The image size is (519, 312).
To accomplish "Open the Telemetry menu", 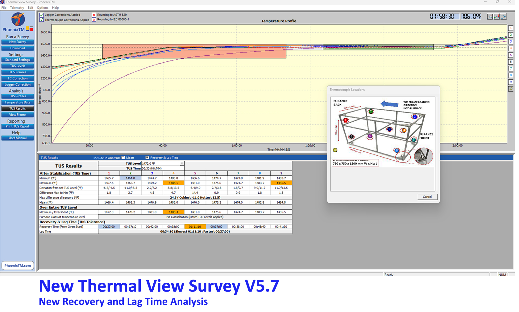I will (17, 7).
